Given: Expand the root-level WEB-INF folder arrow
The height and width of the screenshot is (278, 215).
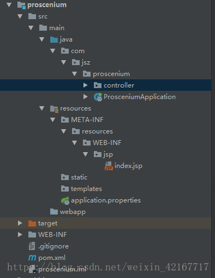Looking at the screenshot, I should pyautogui.click(x=20, y=235).
